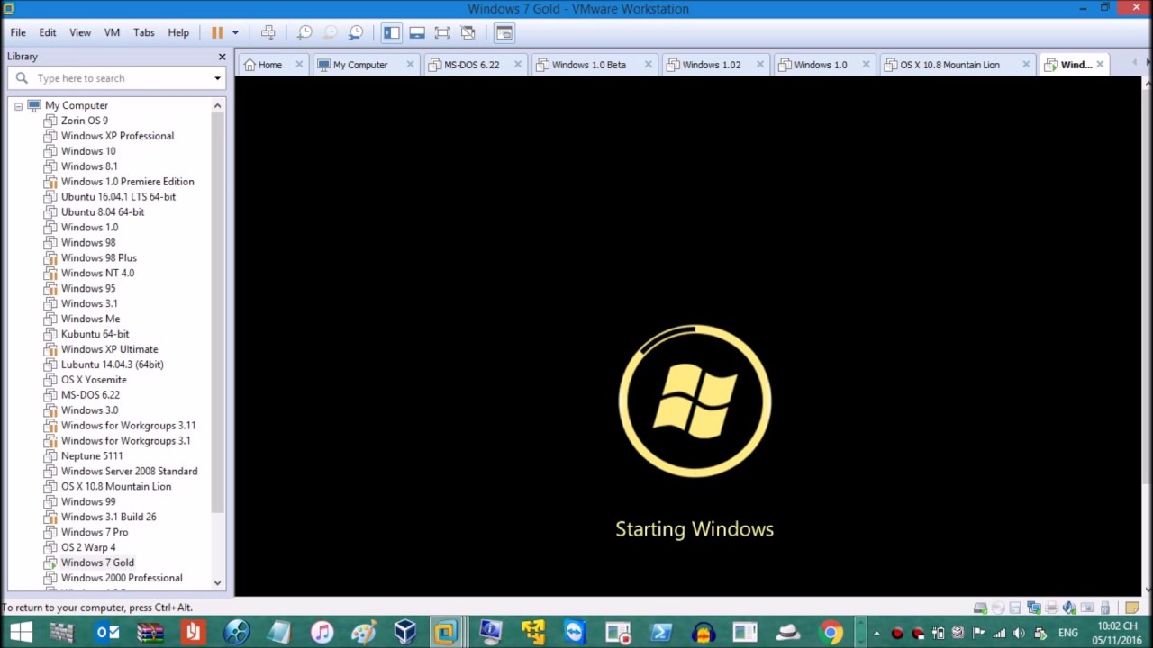Click the VMware Workstation taskbar icon
Viewport: 1153px width, 648px height.
coord(447,632)
